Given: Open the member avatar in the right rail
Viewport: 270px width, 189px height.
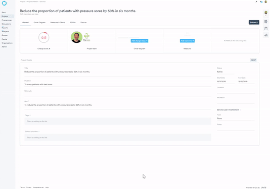Looking at the screenshot, I should 266,13.
